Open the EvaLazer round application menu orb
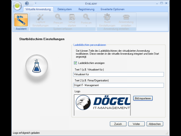This screenshot has height=136, width=181. (x=17, y=6)
